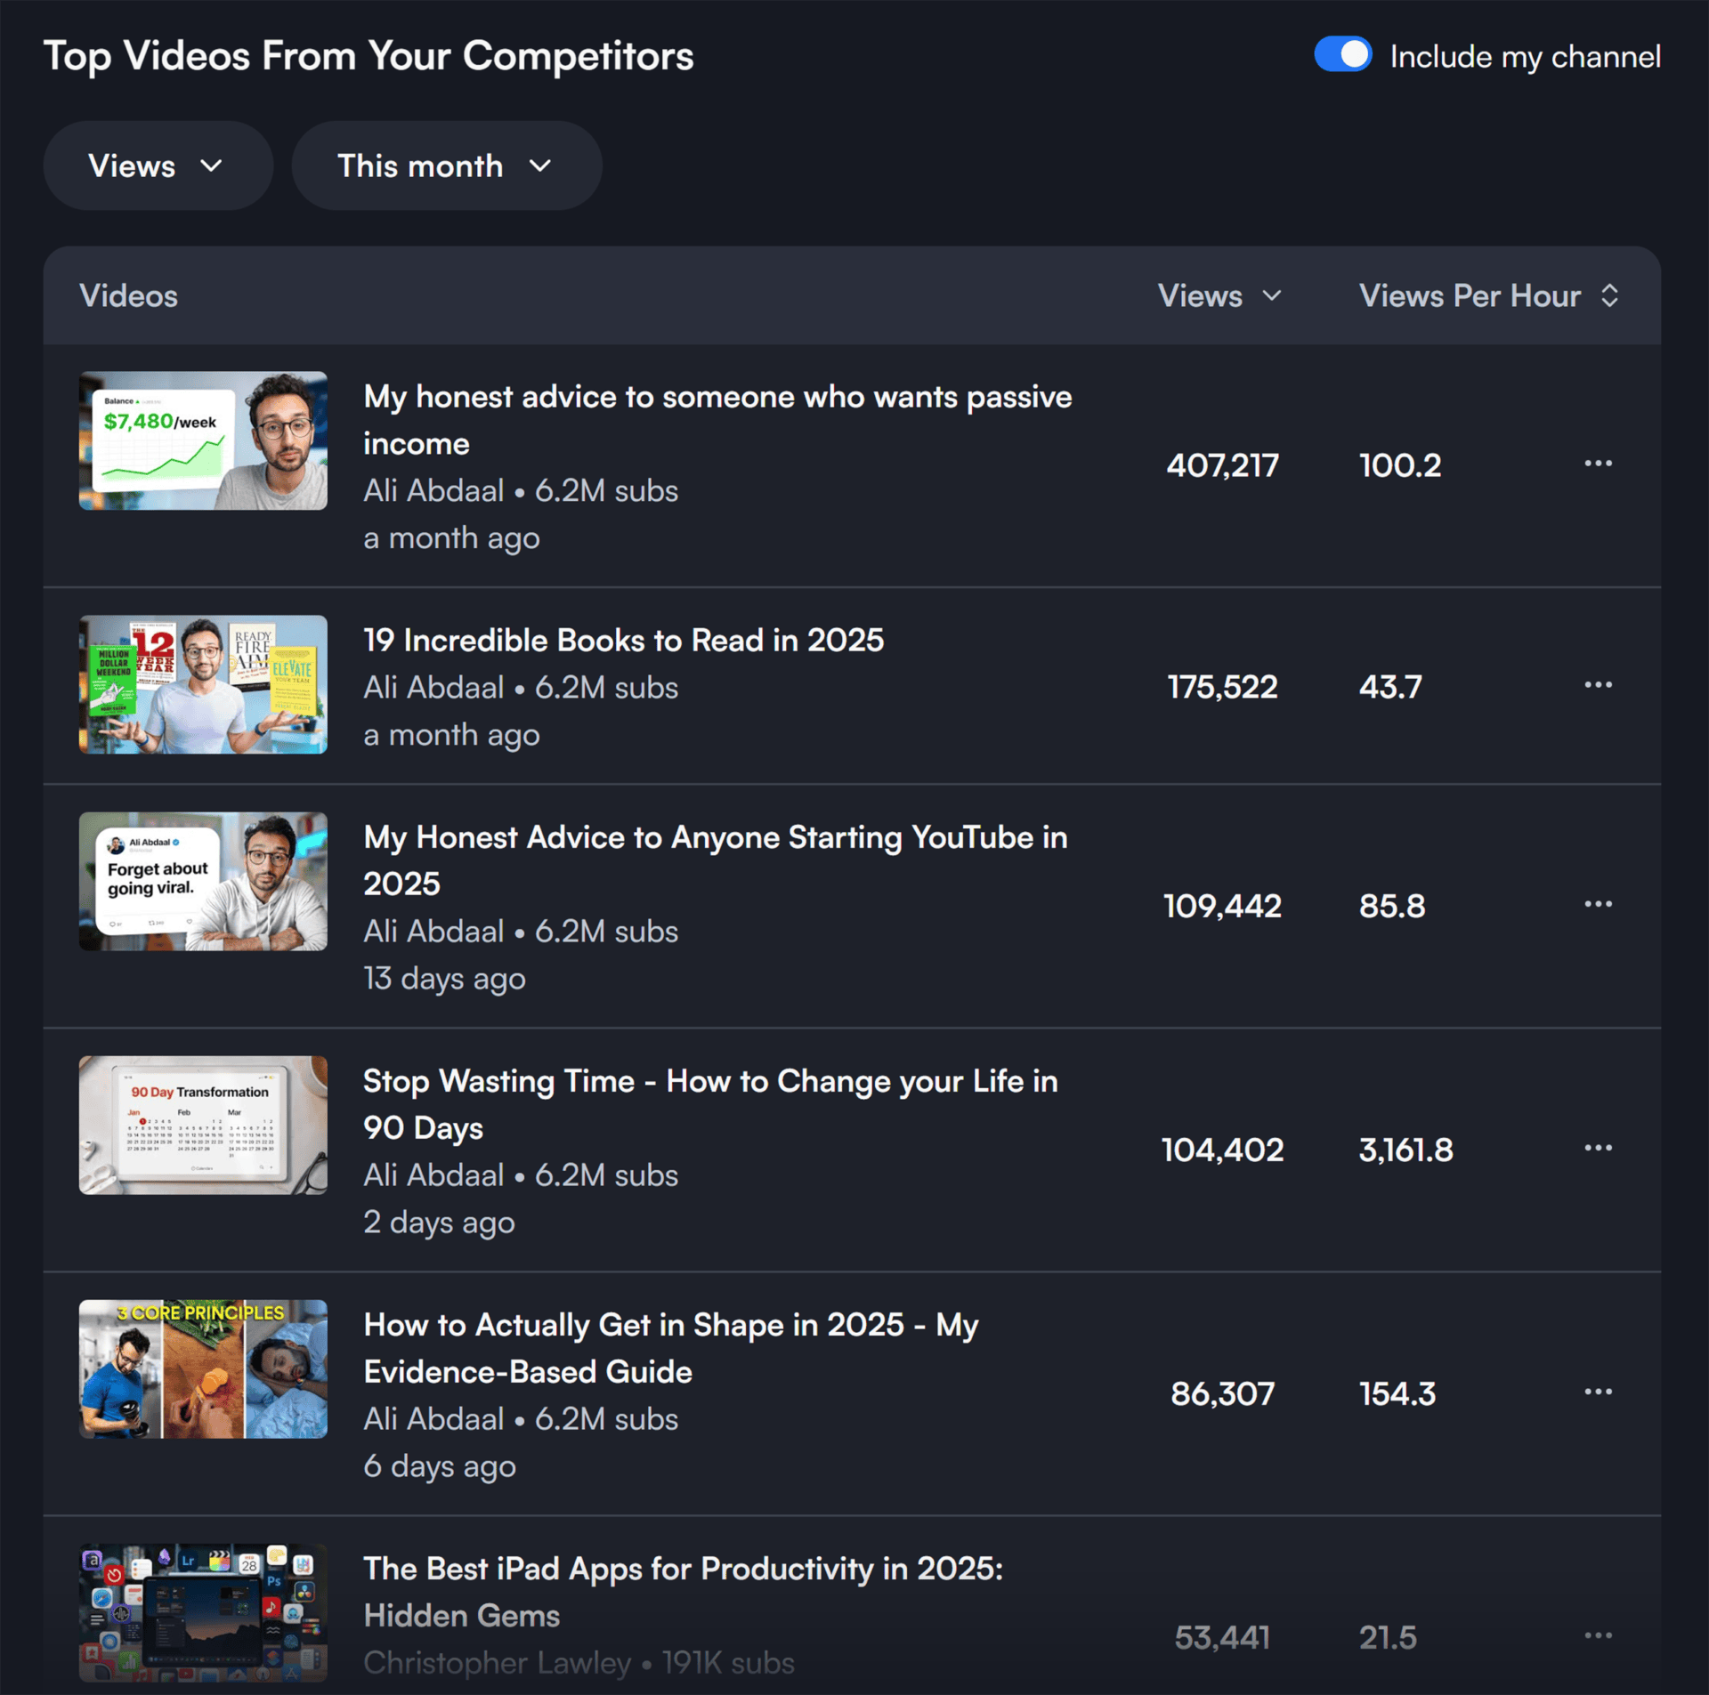The height and width of the screenshot is (1695, 1709).
Task: Open title Stop Wasting Time 90 Days
Action: click(710, 1104)
